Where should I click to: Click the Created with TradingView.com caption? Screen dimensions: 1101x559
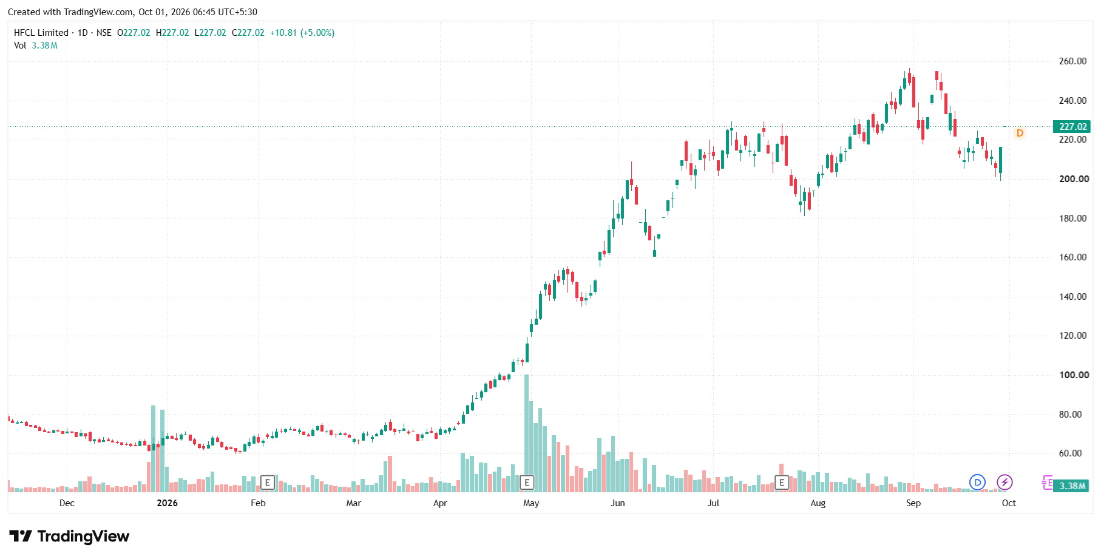click(x=132, y=12)
